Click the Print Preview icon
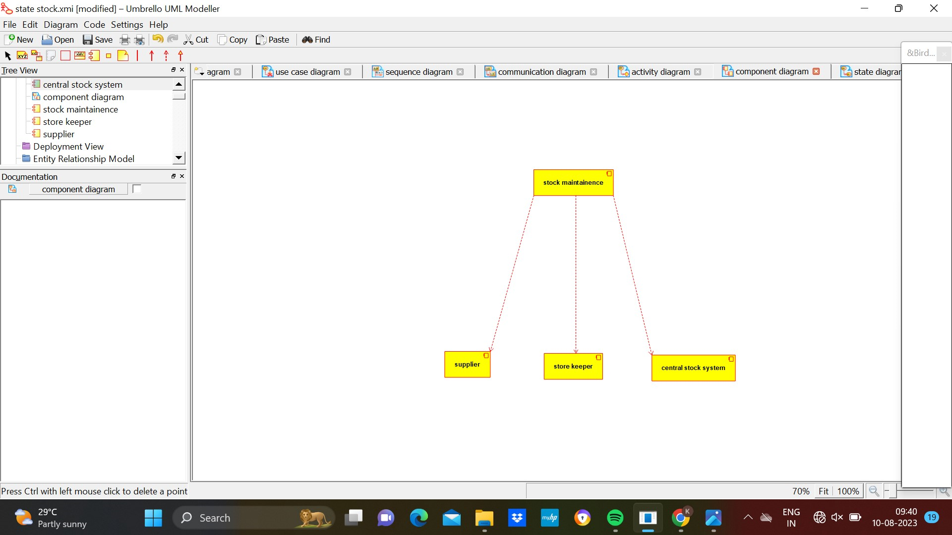Image resolution: width=952 pixels, height=535 pixels. (x=140, y=40)
